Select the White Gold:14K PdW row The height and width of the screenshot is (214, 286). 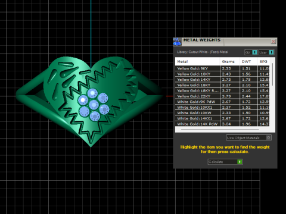point(222,124)
